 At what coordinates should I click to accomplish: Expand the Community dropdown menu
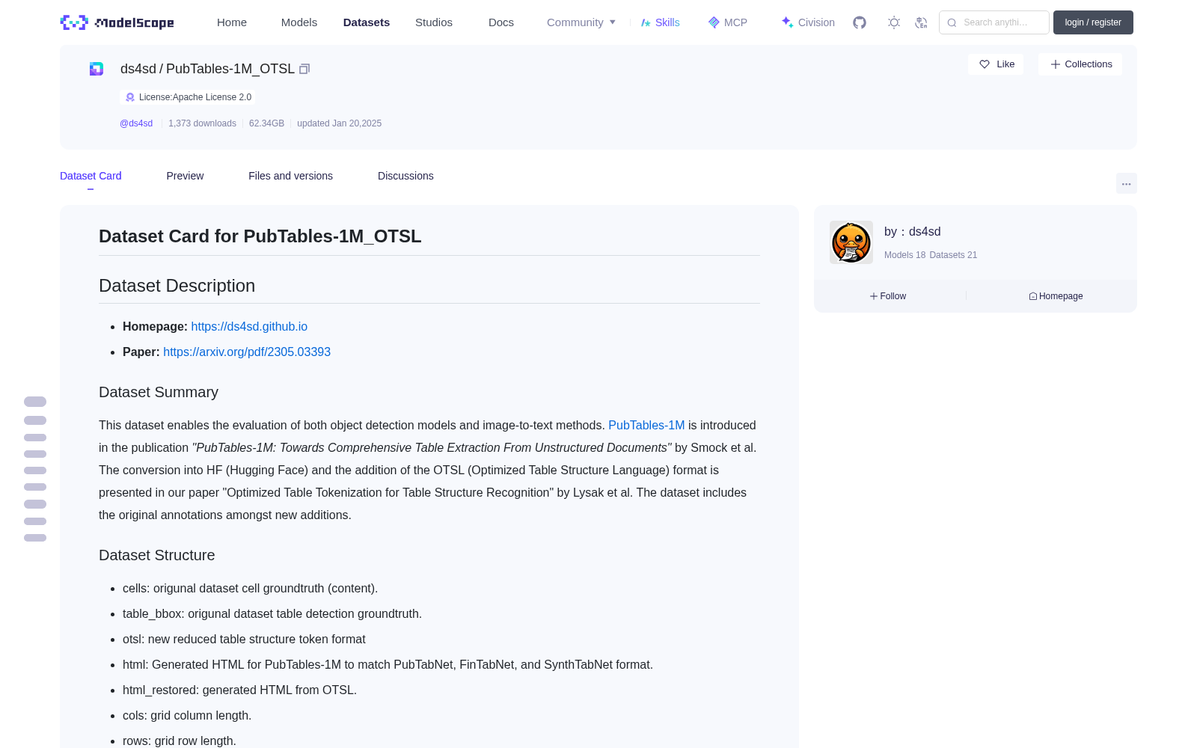point(581,22)
